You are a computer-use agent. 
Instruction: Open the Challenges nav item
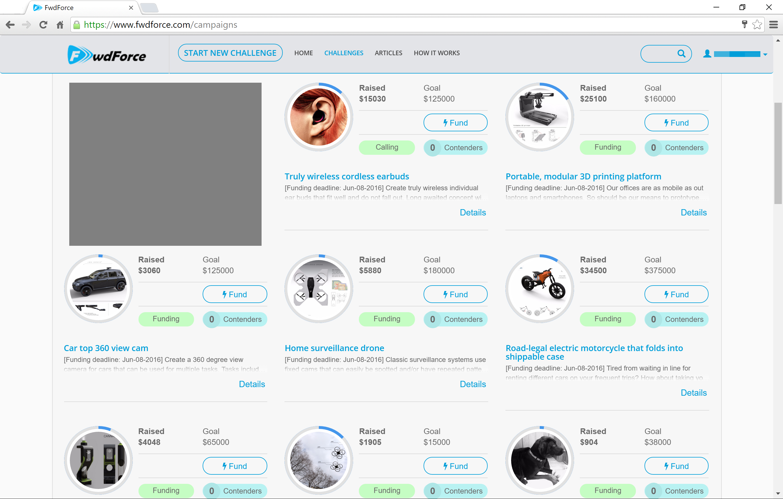point(344,53)
